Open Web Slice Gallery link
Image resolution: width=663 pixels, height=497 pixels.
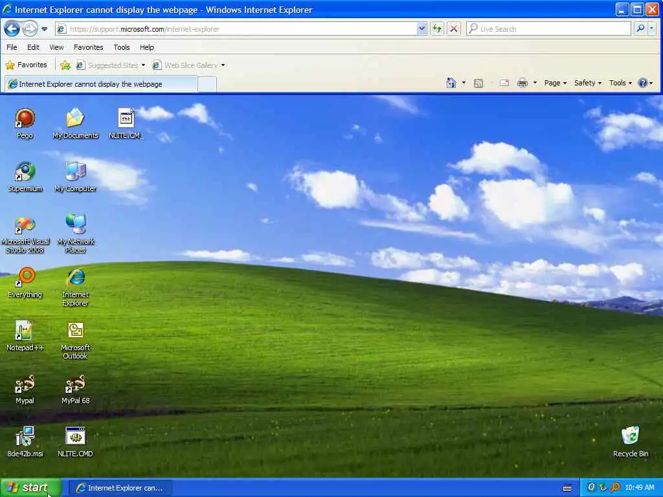(186, 65)
